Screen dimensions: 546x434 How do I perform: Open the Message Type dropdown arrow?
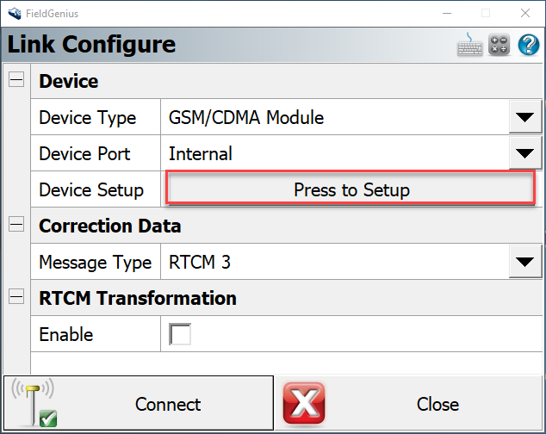click(x=524, y=263)
